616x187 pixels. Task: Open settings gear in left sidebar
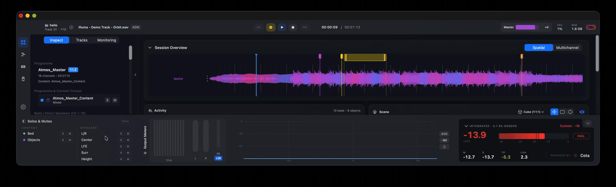pyautogui.click(x=23, y=107)
